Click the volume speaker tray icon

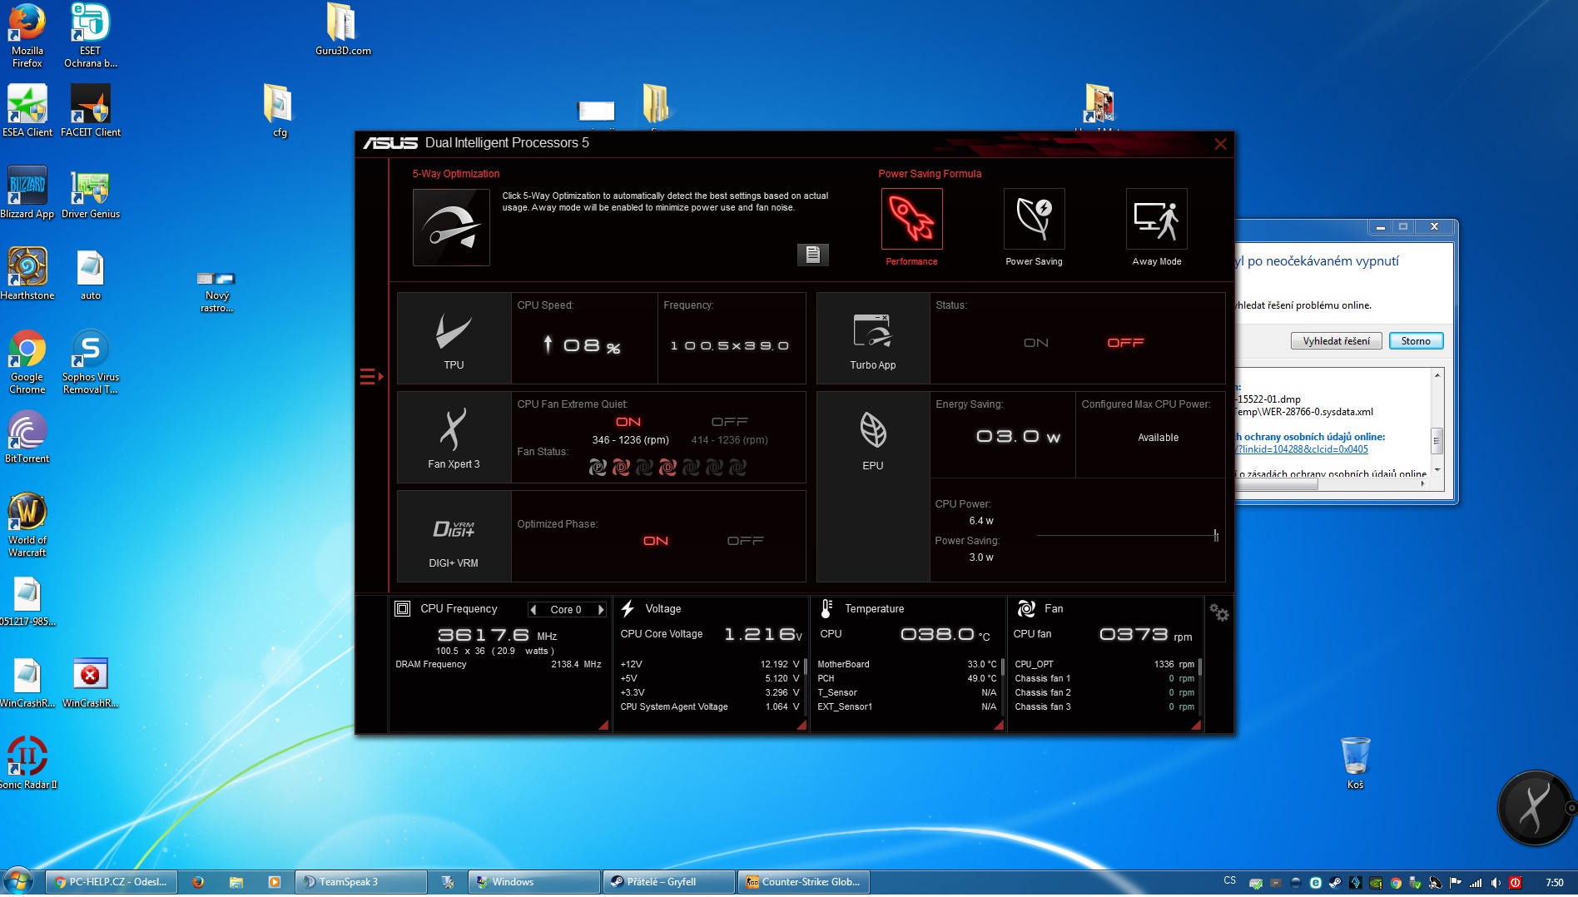coord(1496,883)
